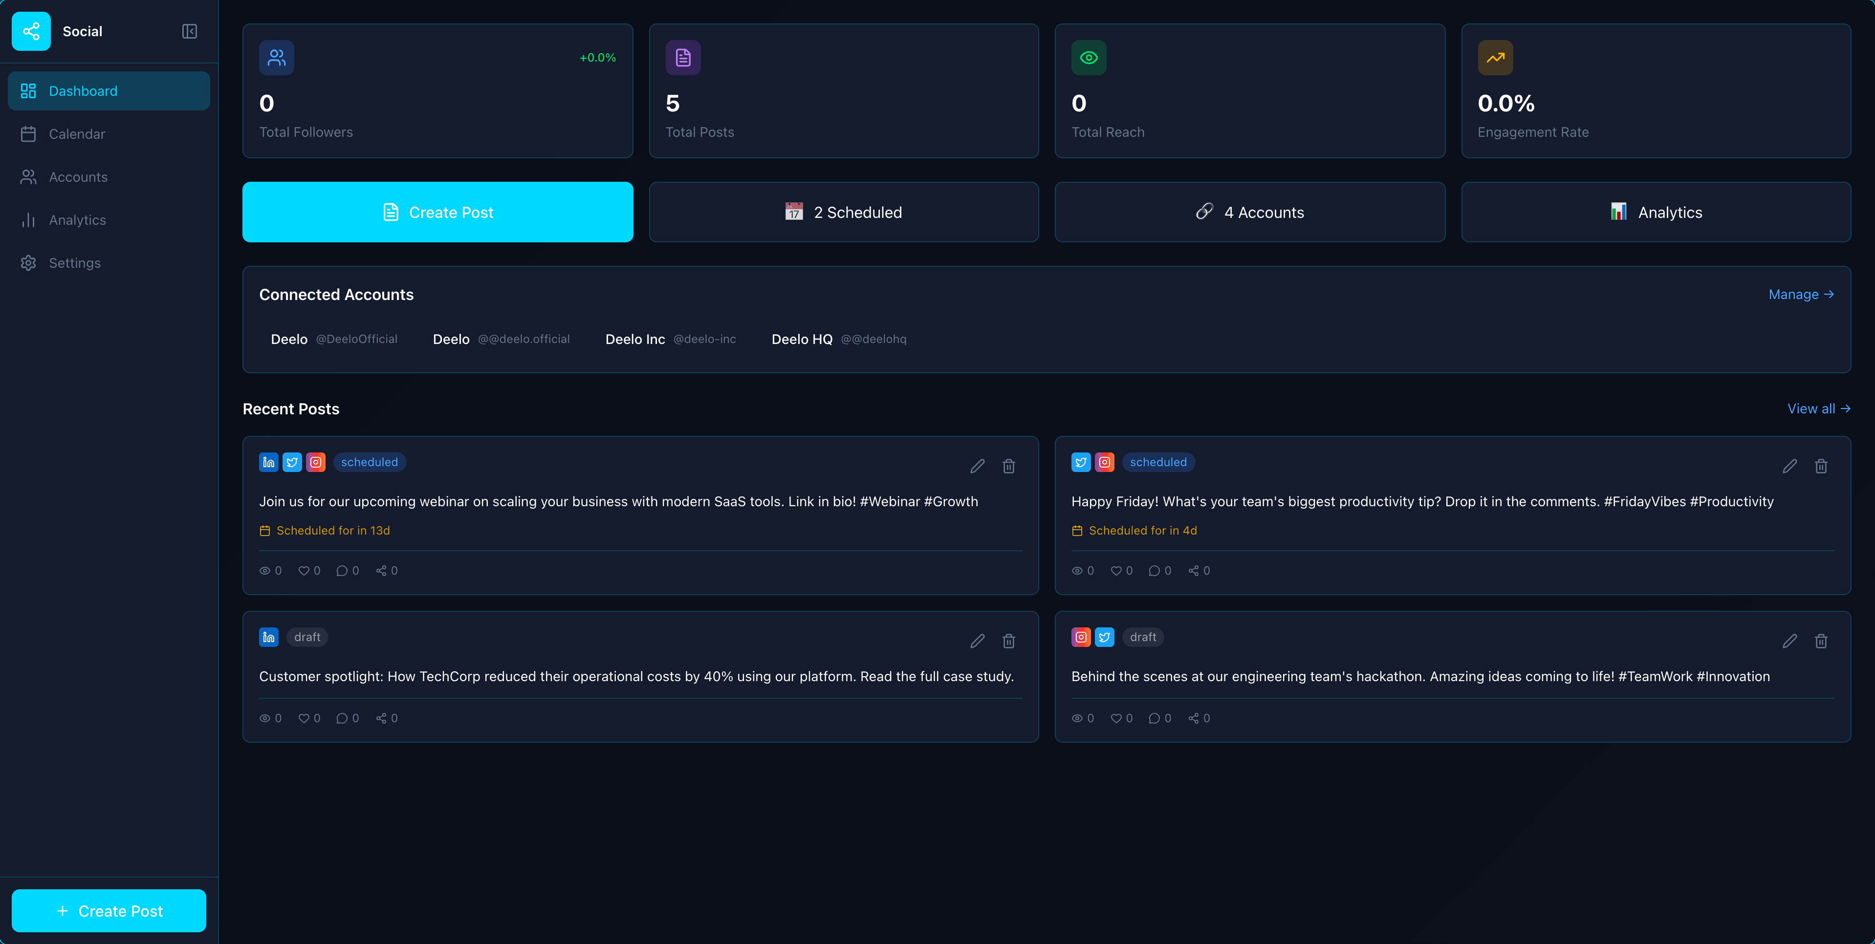Switch to the Analytics section

(x=76, y=220)
